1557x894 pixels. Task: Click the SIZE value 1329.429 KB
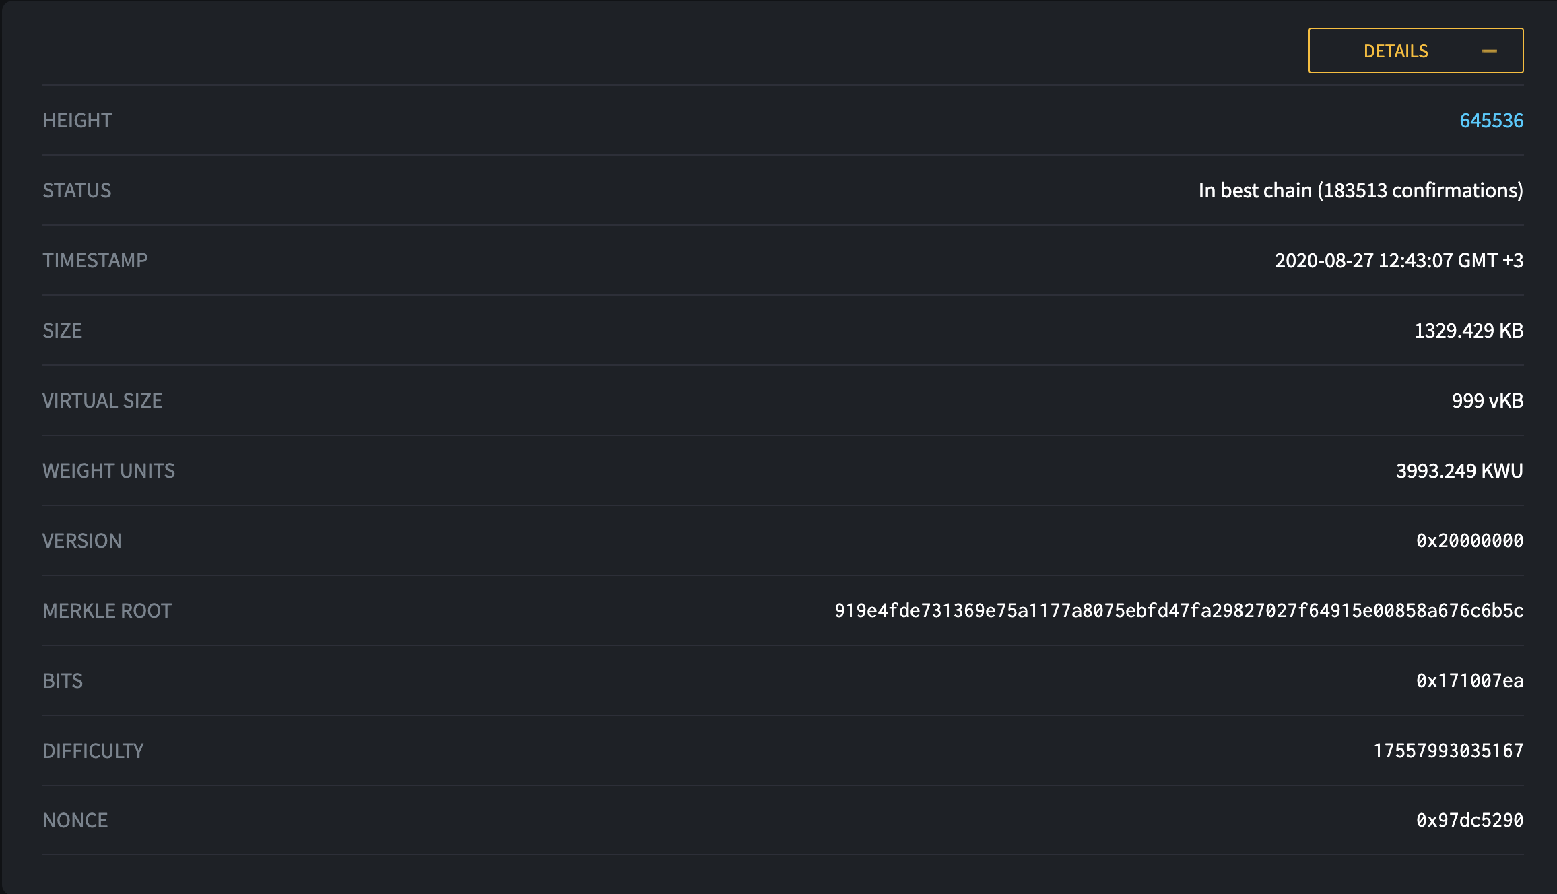pos(1469,331)
